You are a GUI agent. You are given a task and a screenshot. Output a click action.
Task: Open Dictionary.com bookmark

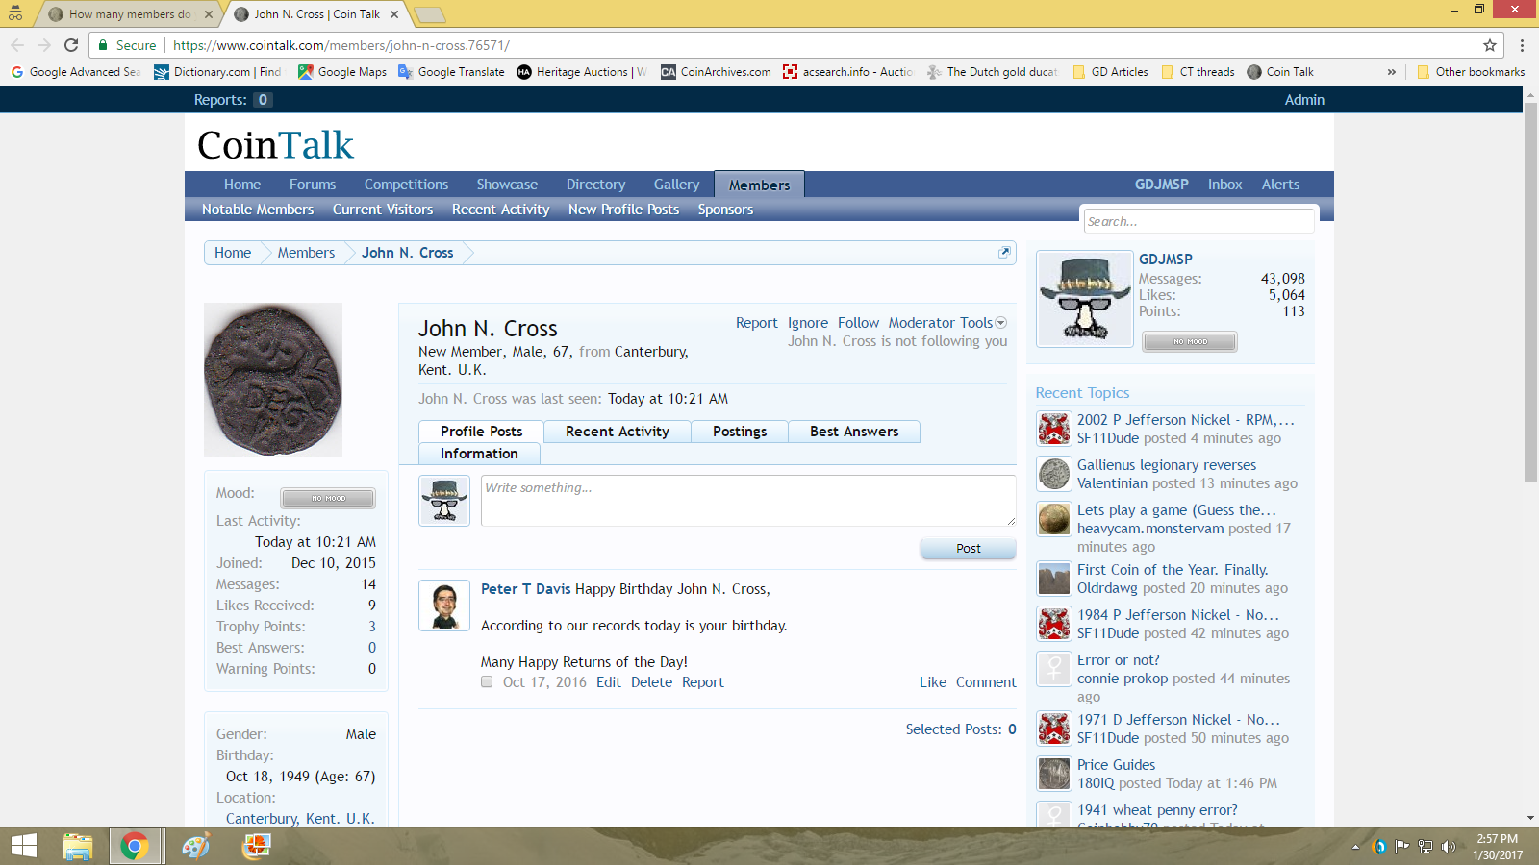pyautogui.click(x=218, y=72)
